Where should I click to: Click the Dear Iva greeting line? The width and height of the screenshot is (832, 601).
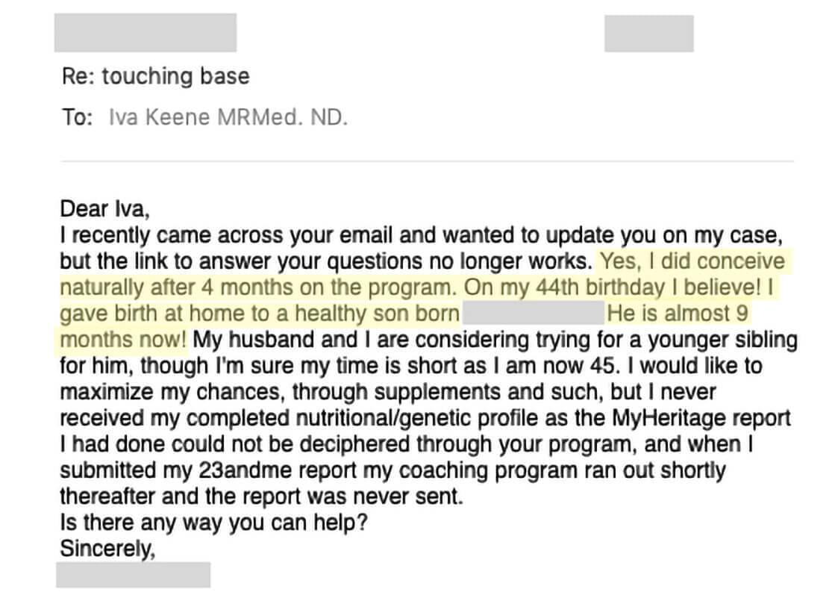click(x=105, y=208)
